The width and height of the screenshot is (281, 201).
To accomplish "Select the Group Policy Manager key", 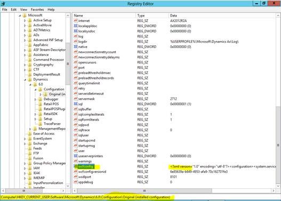I will 50,163.
